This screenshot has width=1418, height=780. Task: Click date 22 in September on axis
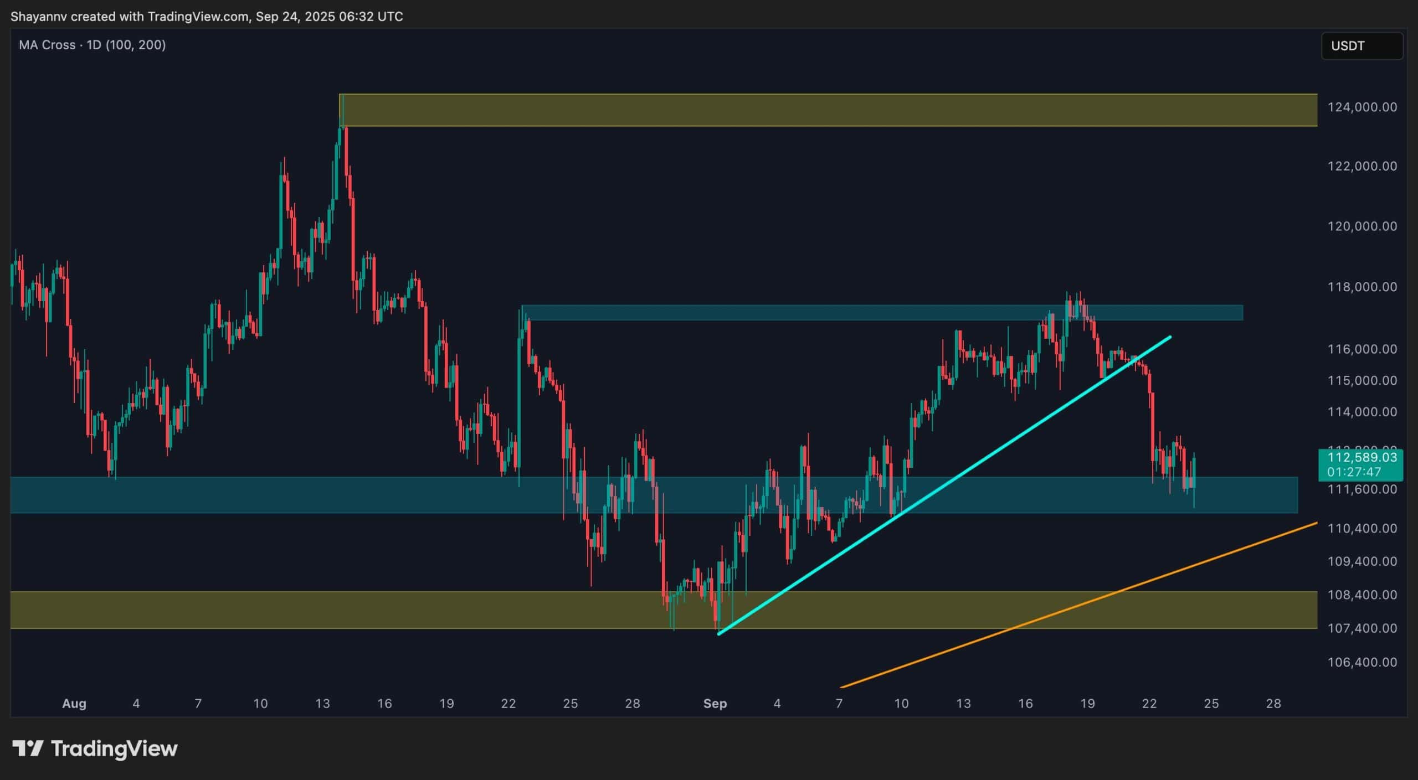click(1149, 704)
